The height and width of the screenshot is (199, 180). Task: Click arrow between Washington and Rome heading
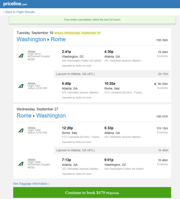[48, 39]
